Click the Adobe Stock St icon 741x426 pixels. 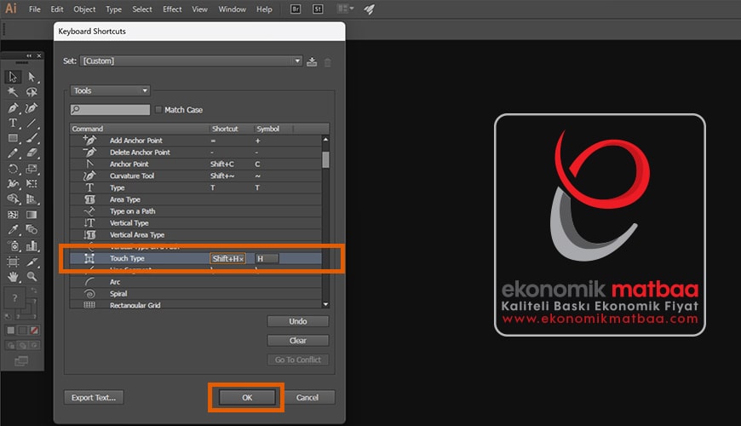(318, 9)
